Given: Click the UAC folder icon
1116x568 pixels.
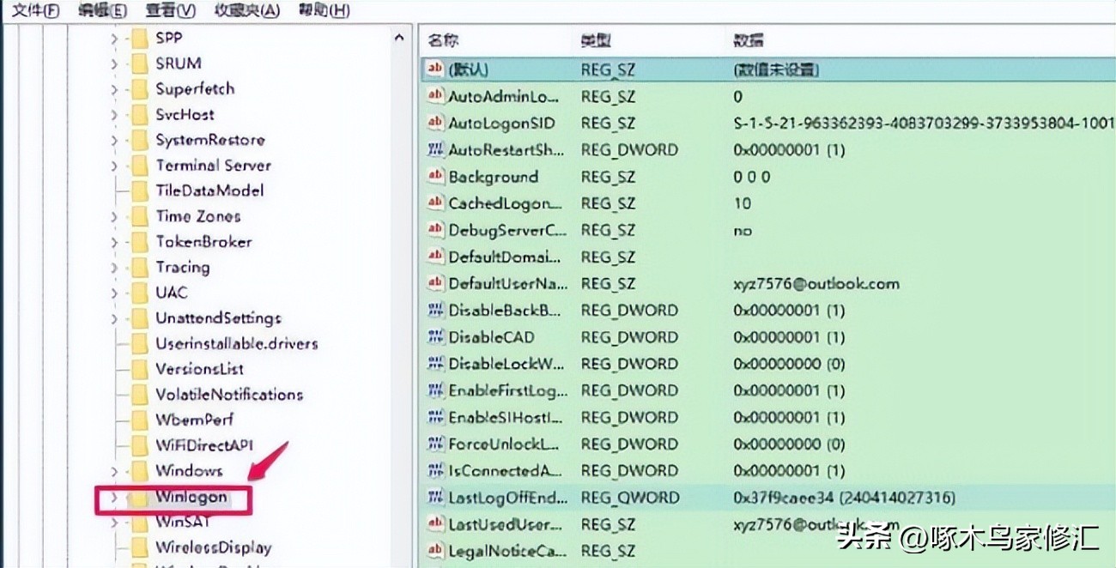Looking at the screenshot, I should click(140, 293).
